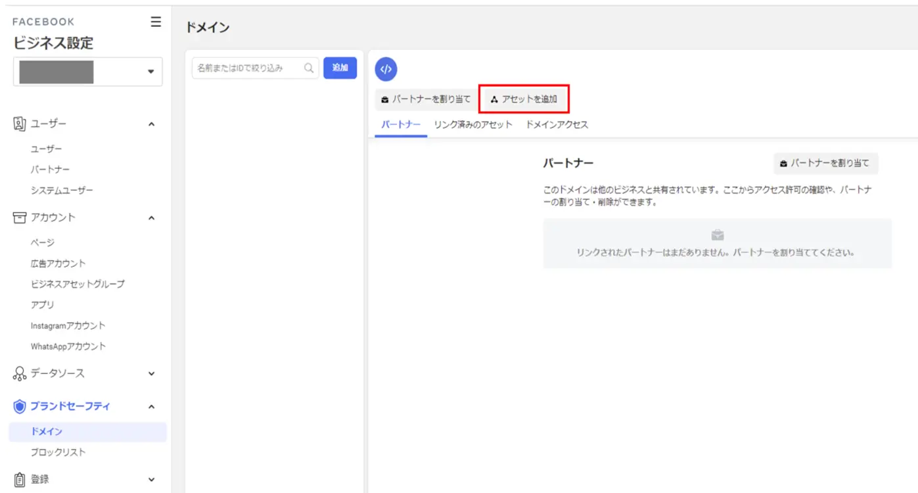The image size is (918, 493).
Task: Click the アカウント section box icon
Action: (x=19, y=218)
